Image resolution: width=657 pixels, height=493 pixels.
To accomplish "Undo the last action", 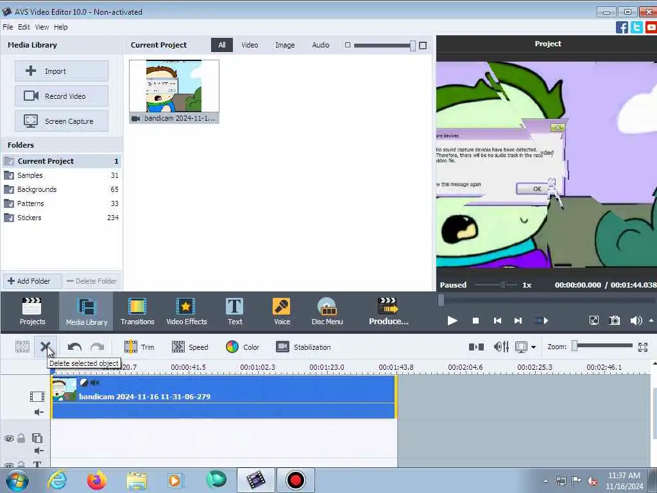I will [x=74, y=347].
